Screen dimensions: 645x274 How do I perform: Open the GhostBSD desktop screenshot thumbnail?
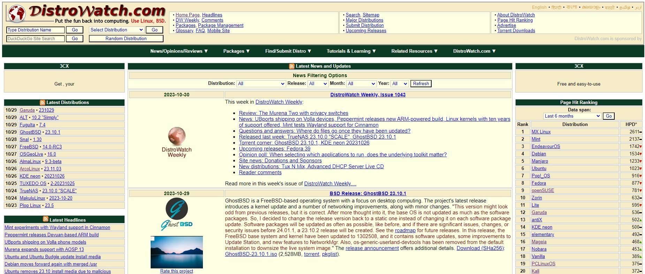coord(177,252)
